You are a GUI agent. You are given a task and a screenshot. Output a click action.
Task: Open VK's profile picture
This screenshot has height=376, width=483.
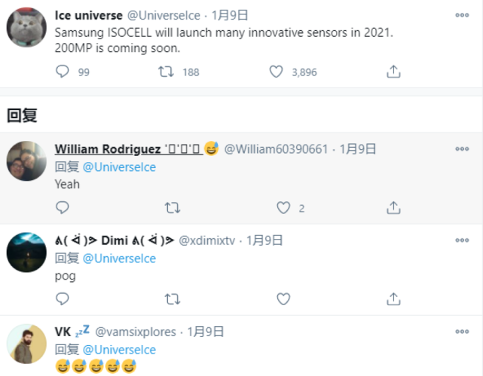point(27,345)
